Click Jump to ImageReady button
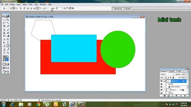Screen dimensions: 191x107 (x=6, y=72)
